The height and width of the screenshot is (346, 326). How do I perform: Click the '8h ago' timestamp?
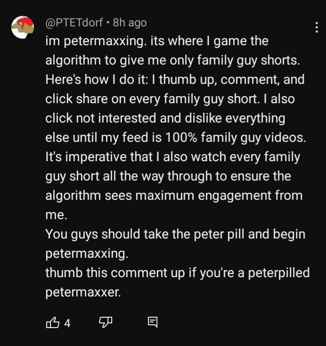tap(130, 23)
